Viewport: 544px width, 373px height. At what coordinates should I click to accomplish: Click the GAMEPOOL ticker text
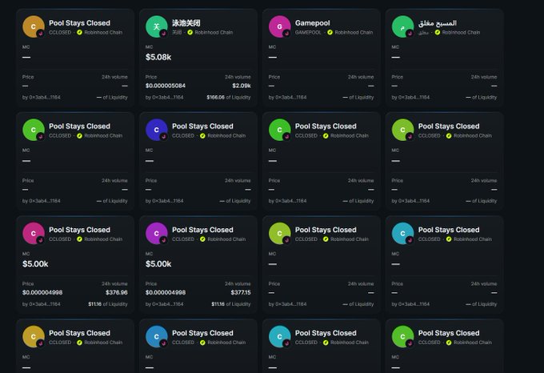pos(308,32)
